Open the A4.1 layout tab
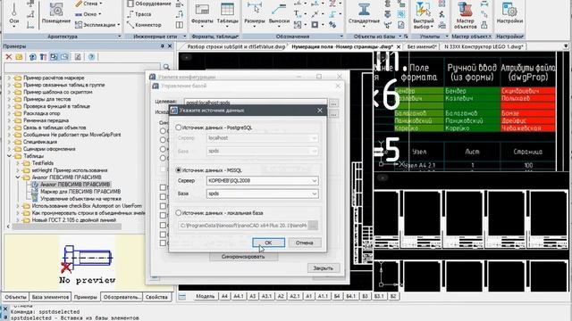 coord(239,297)
